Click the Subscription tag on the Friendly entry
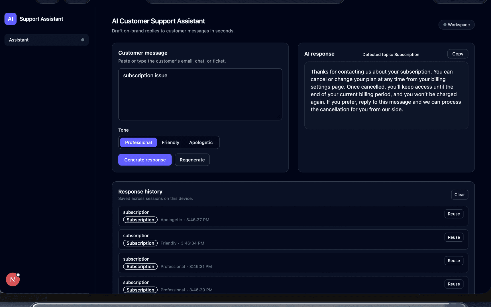The height and width of the screenshot is (307, 491). 140,243
